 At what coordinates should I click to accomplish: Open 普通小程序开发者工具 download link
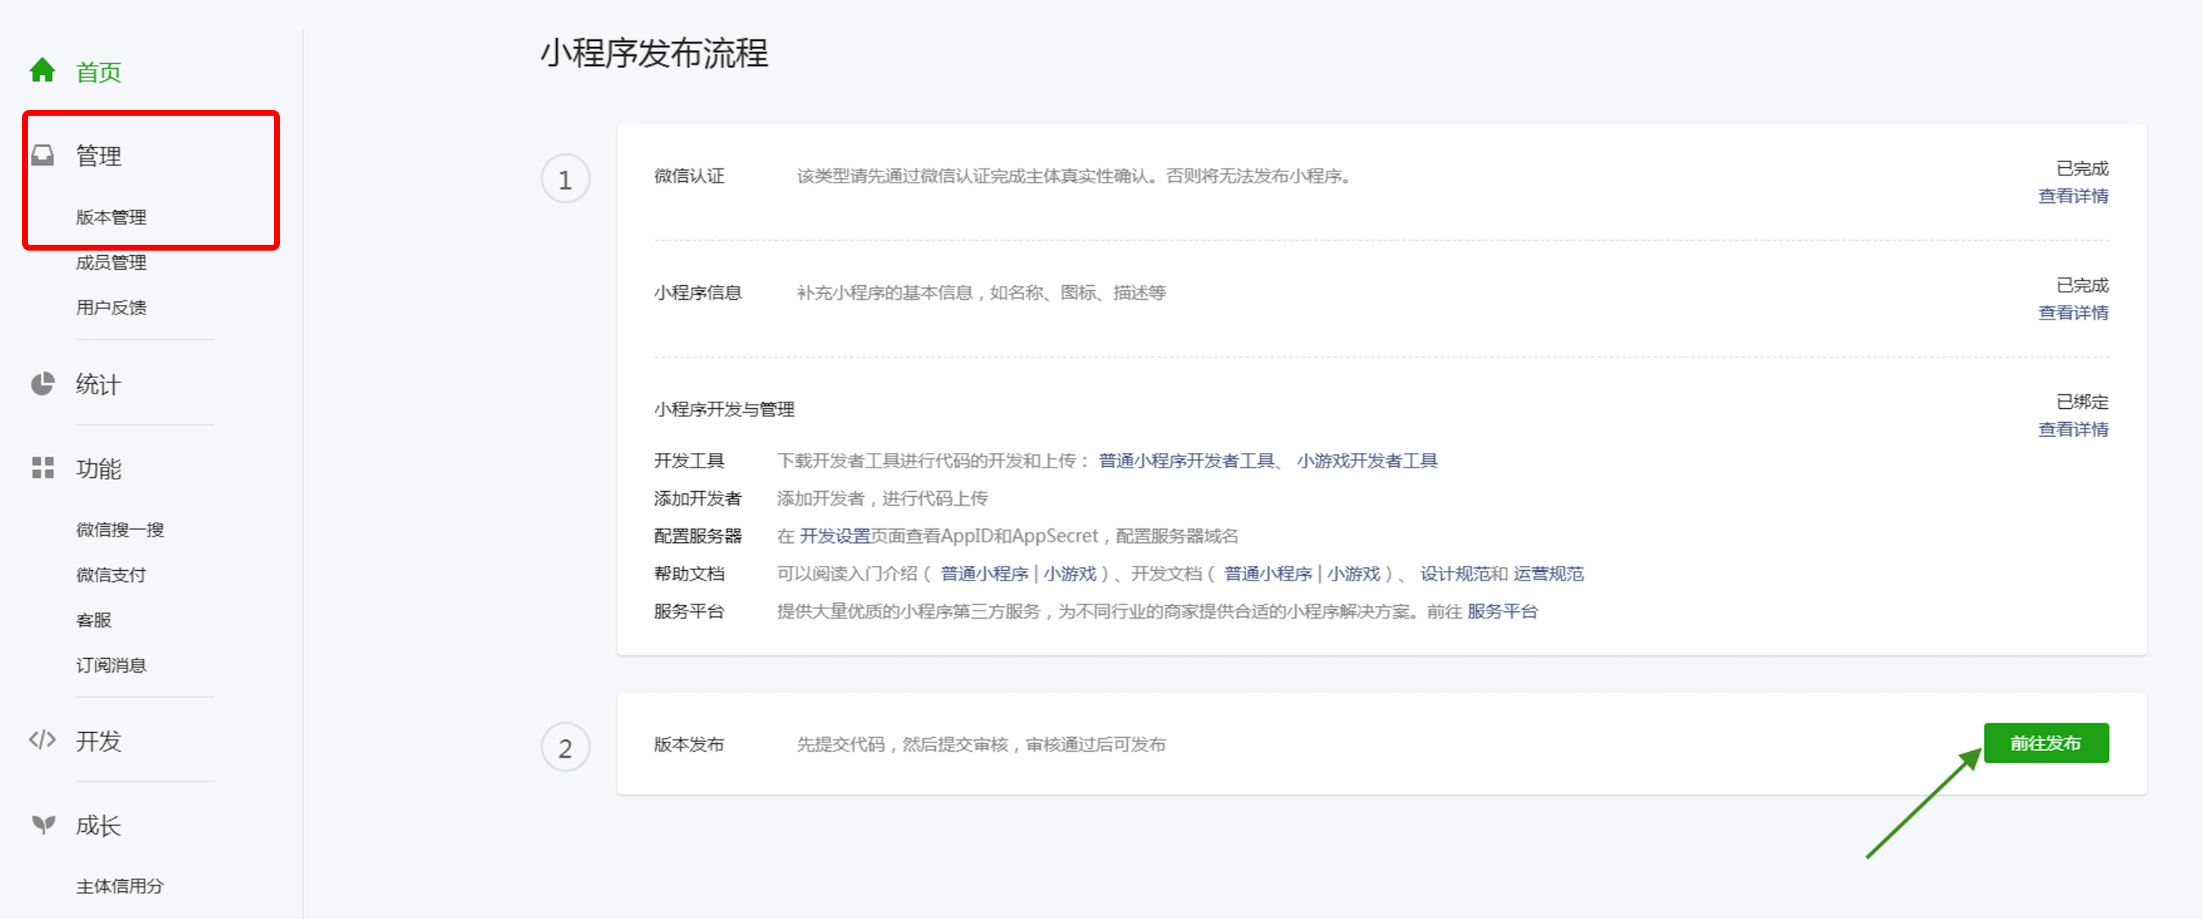tap(1187, 461)
